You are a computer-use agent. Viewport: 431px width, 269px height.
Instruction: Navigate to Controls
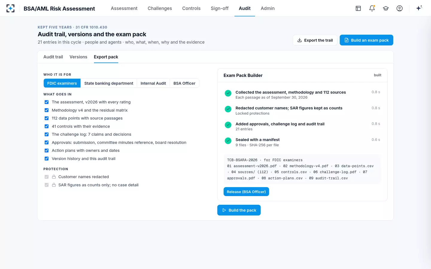[x=191, y=8]
